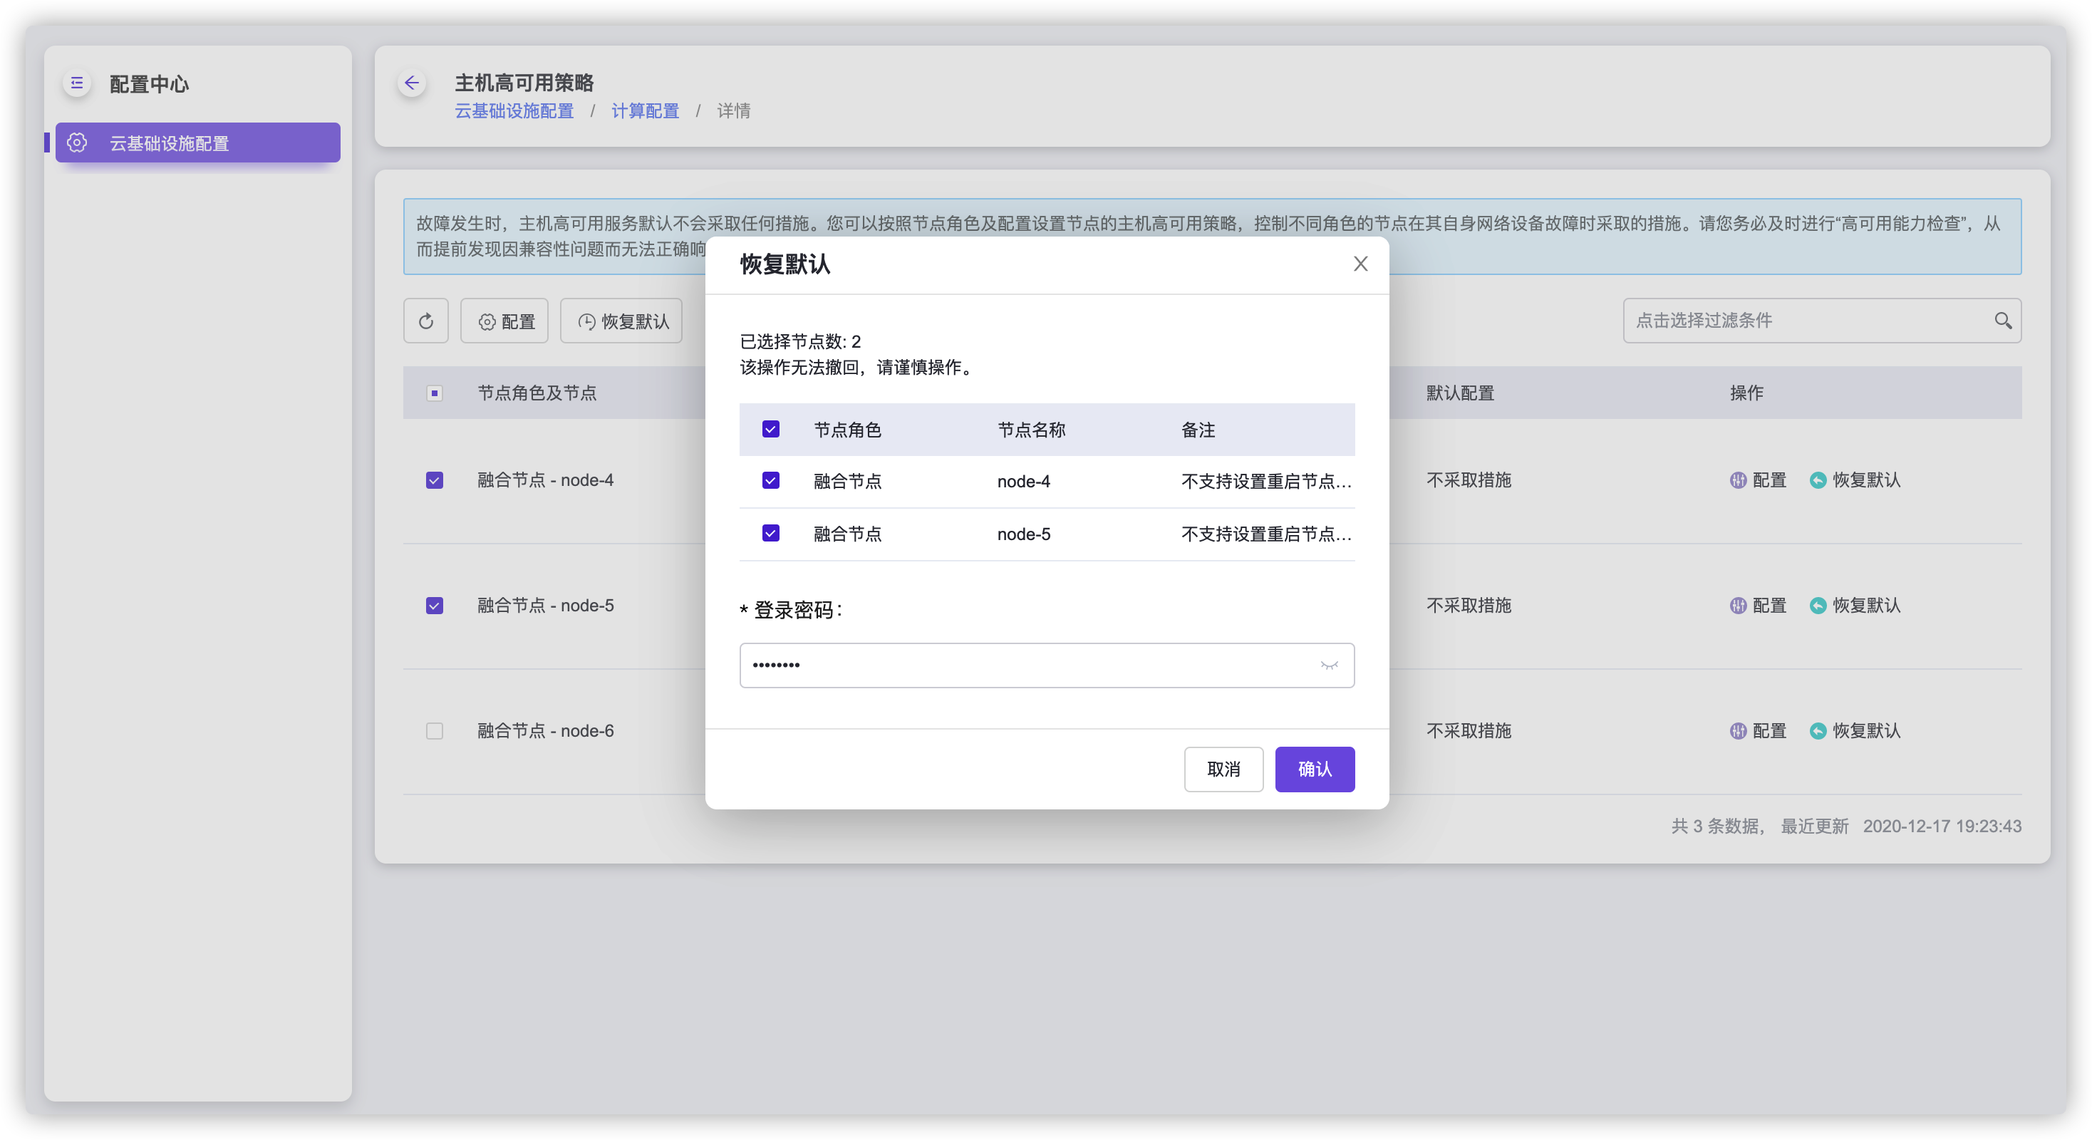Click the search magnifier icon
This screenshot has width=2092, height=1140.
(2003, 321)
